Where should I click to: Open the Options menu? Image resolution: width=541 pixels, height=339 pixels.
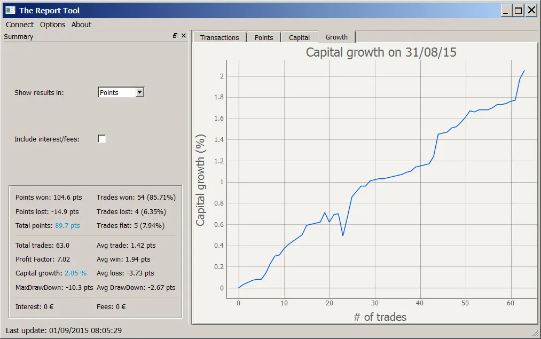(x=52, y=25)
